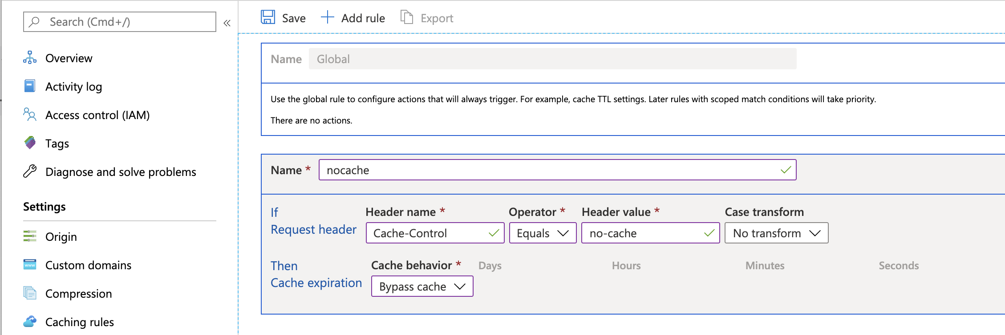Click the Add rule plus icon
This screenshot has height=335, width=1005.
[328, 17]
